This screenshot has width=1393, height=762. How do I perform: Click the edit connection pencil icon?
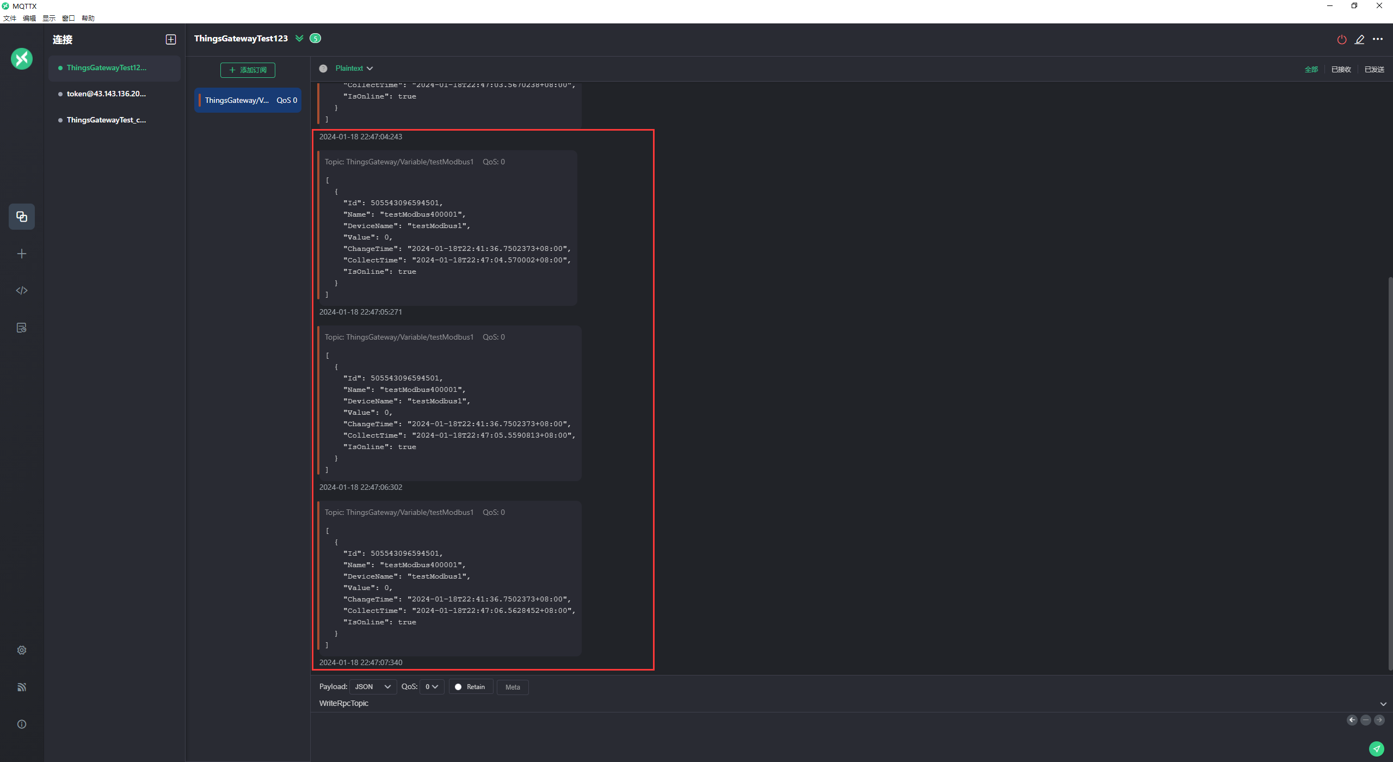1360,39
